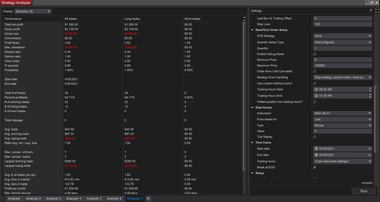Switch to the Analyzer 3 tab
Image resolution: width=380 pixels, height=202 pixels.
pos(52,198)
